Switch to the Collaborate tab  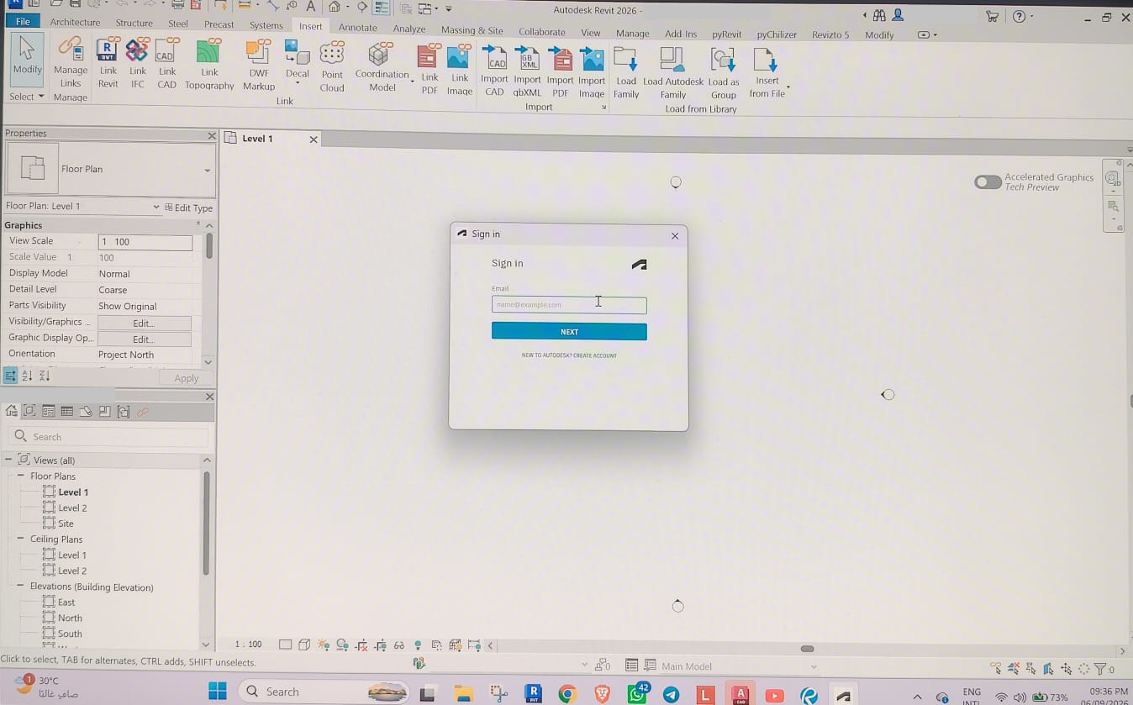point(542,32)
